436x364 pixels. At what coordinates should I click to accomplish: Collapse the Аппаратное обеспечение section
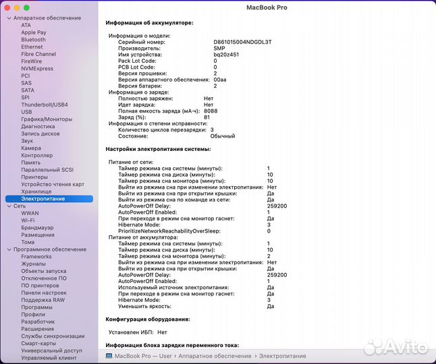[9, 18]
